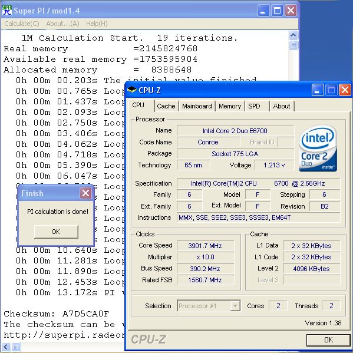Click OK in the Finish dialog
This screenshot has height=353, width=353.
point(56,232)
